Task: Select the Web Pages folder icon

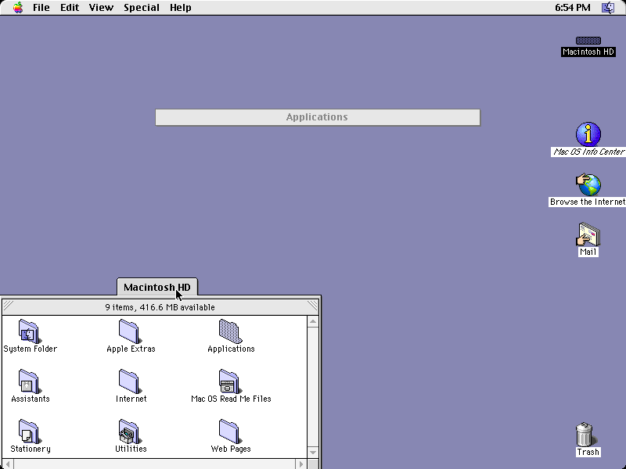Action: click(x=230, y=431)
